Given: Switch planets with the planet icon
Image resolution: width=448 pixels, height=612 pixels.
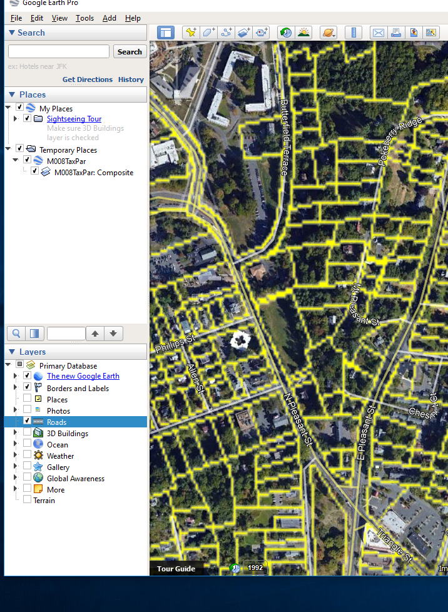Looking at the screenshot, I should 328,33.
